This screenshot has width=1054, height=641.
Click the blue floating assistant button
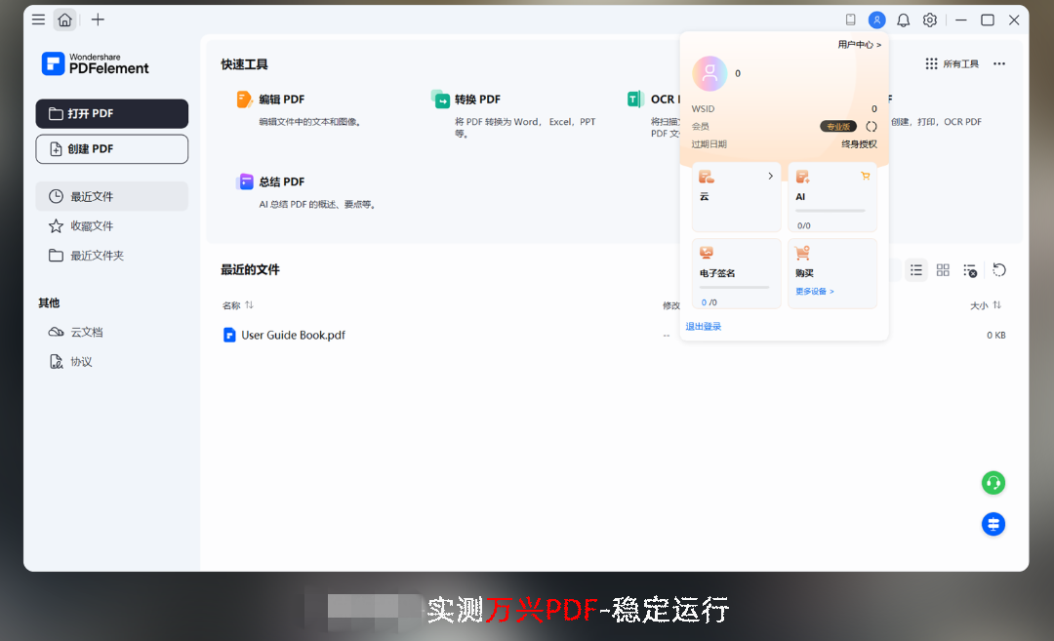click(993, 524)
